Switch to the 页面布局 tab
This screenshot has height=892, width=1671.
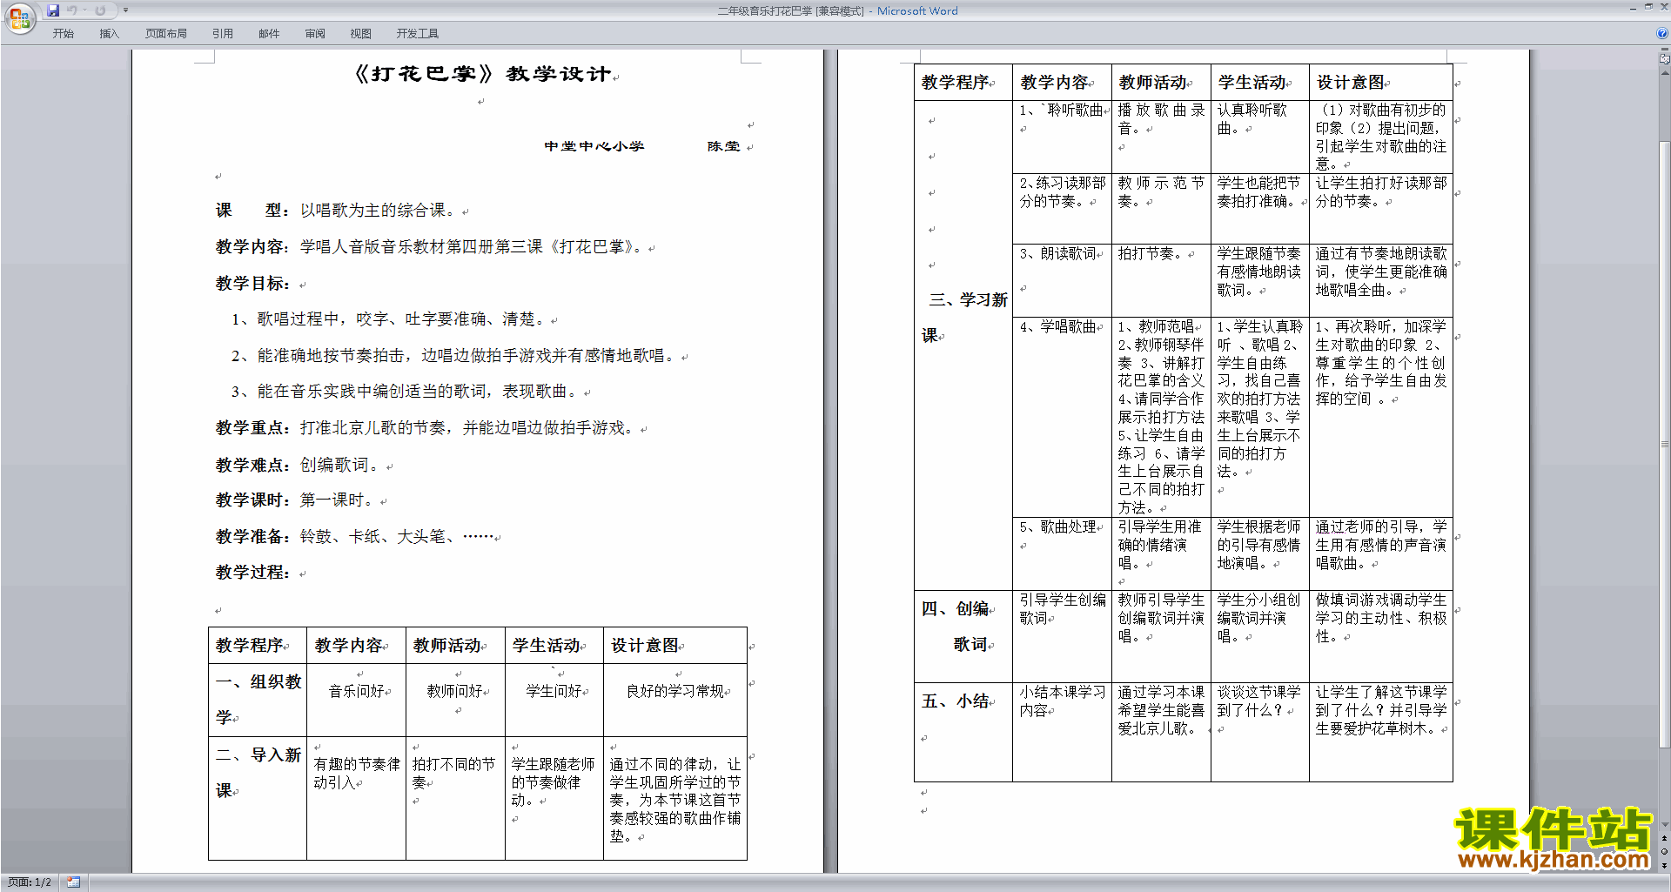(165, 34)
